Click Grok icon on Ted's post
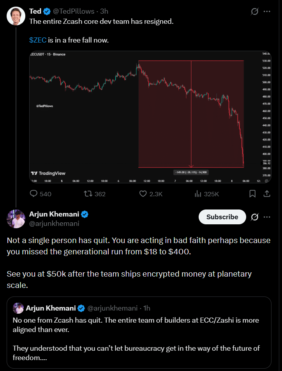282x371 pixels. pyautogui.click(x=255, y=12)
